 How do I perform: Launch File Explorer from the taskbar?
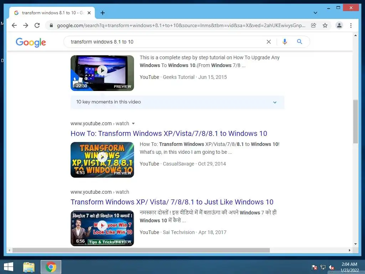pos(29,267)
